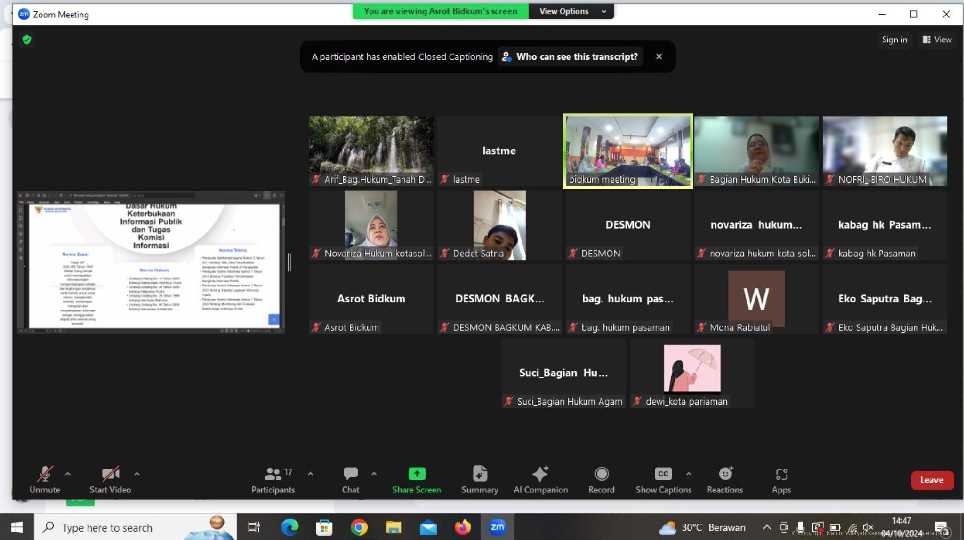Open weather widget showing 30°C Berawan
The image size is (964, 540).
click(x=701, y=527)
